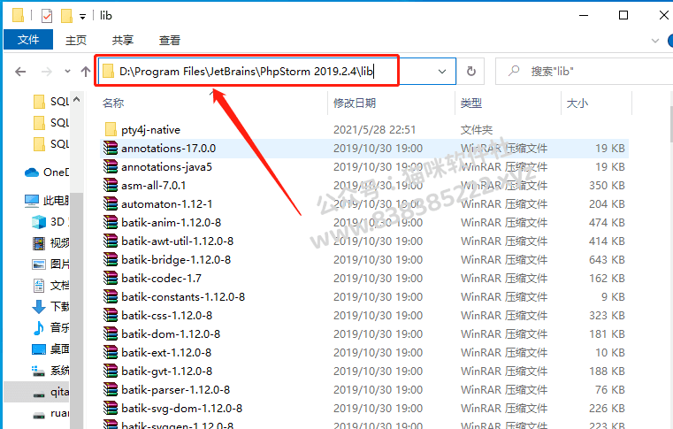673x429 pixels.
Task: Switch to the 共享 ribbon tab
Action: click(x=123, y=41)
